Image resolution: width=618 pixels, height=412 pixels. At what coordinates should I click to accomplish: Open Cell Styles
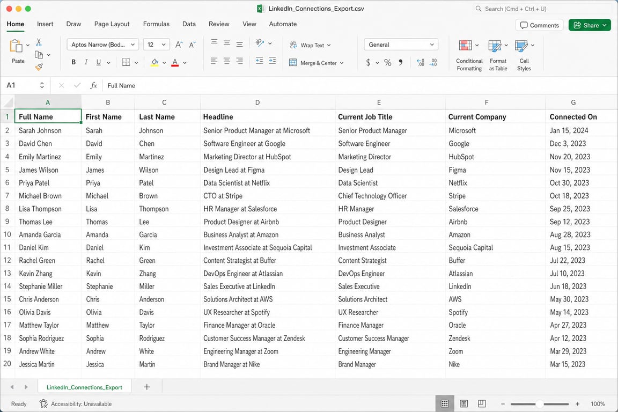point(524,55)
